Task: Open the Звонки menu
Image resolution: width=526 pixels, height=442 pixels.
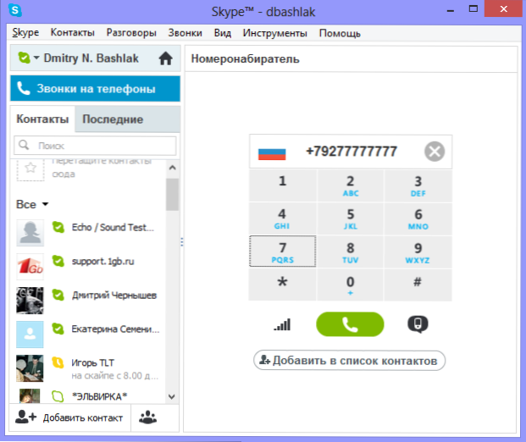Action: click(185, 33)
